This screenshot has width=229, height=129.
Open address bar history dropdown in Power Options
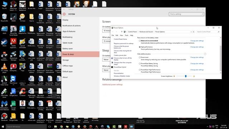[191, 32]
